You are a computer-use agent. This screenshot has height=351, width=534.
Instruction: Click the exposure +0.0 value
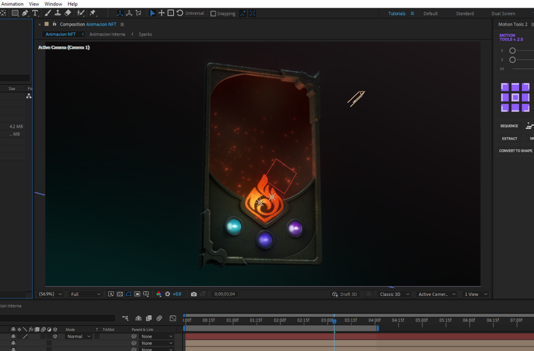(x=177, y=294)
